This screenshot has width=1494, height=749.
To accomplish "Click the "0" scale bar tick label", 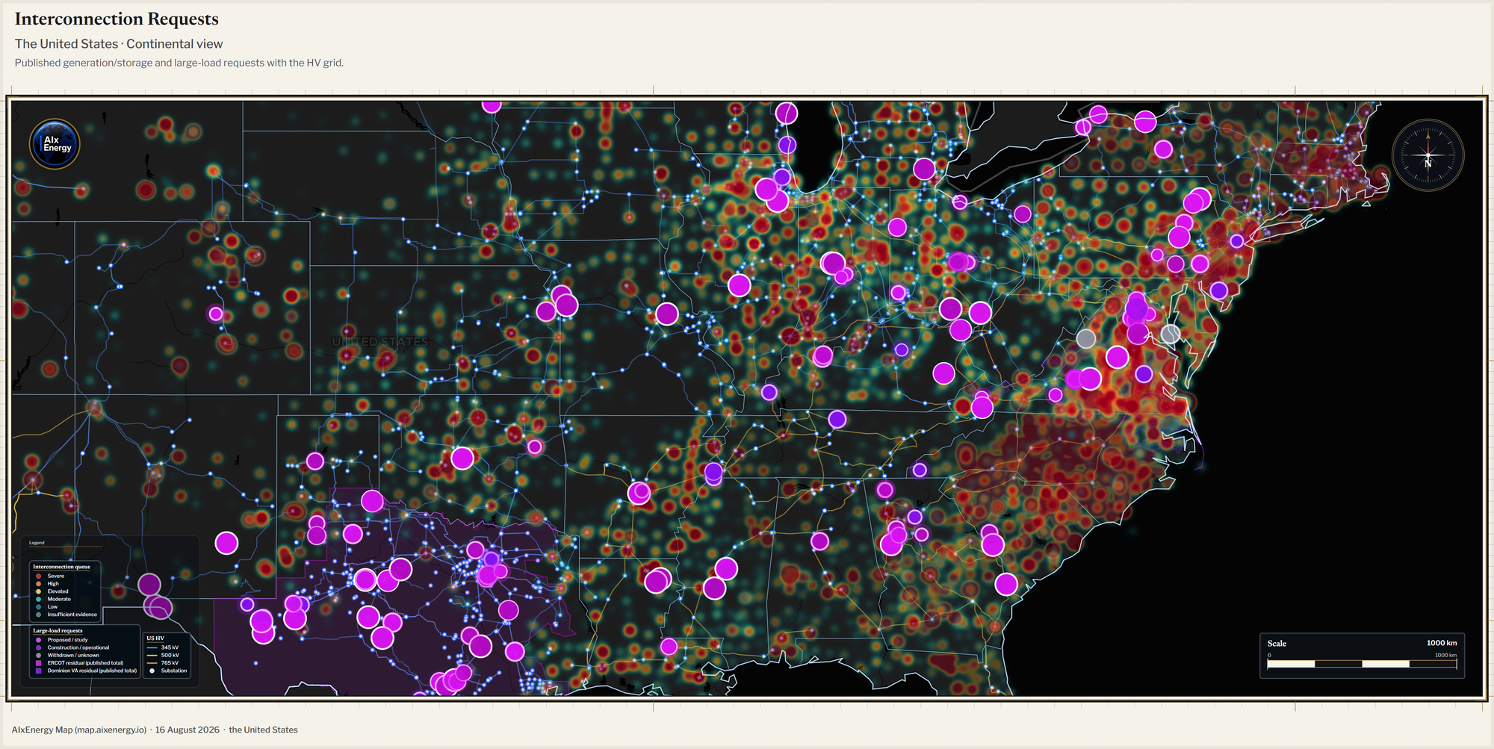I will (1269, 655).
